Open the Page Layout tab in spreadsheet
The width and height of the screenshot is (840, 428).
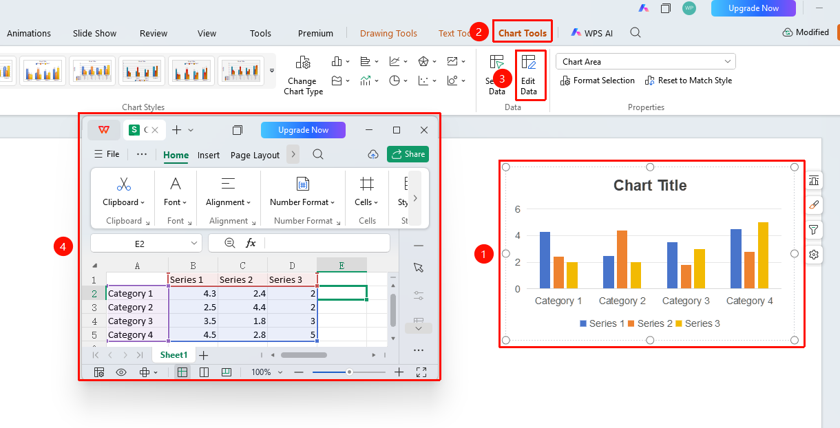(255, 155)
